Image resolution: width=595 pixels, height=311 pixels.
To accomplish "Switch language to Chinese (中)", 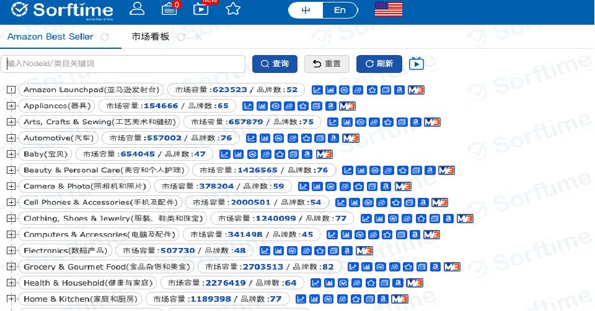I will 306,11.
